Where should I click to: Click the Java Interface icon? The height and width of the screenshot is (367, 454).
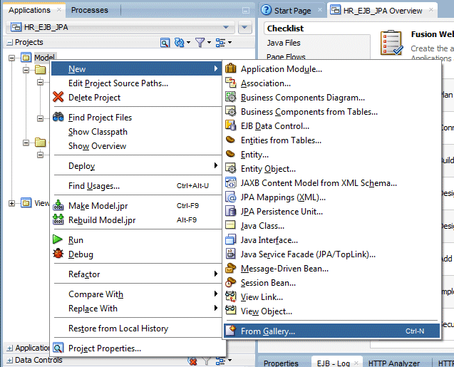point(231,239)
